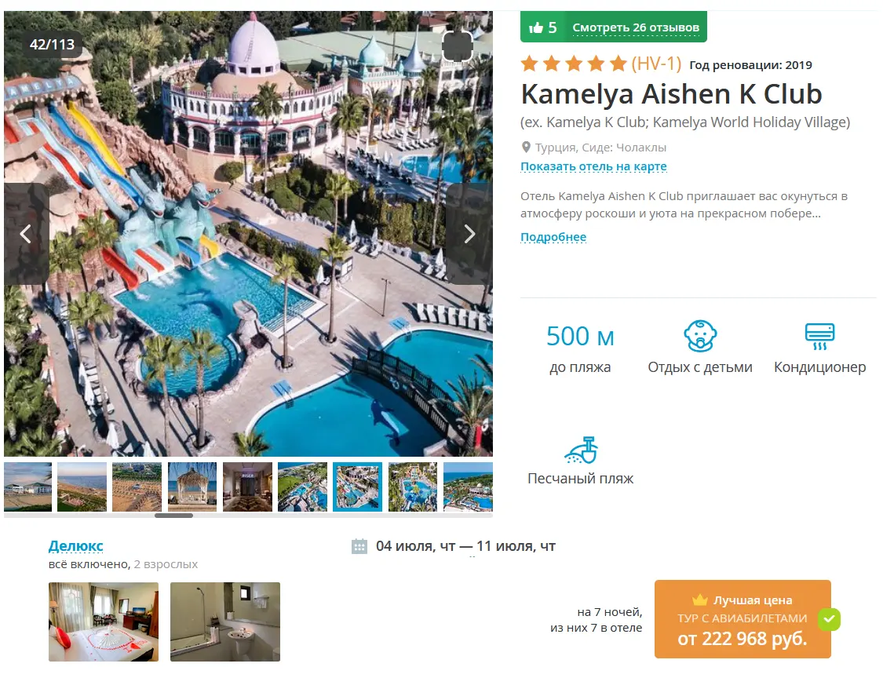
Task: Click the calendar icon beside the dates
Action: tap(359, 546)
